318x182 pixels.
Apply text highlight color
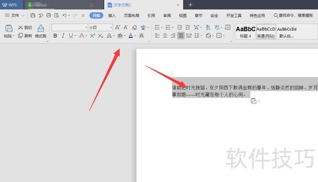(120, 36)
